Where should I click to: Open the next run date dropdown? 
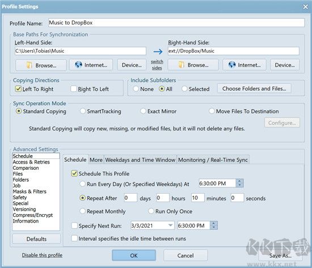click(170, 225)
